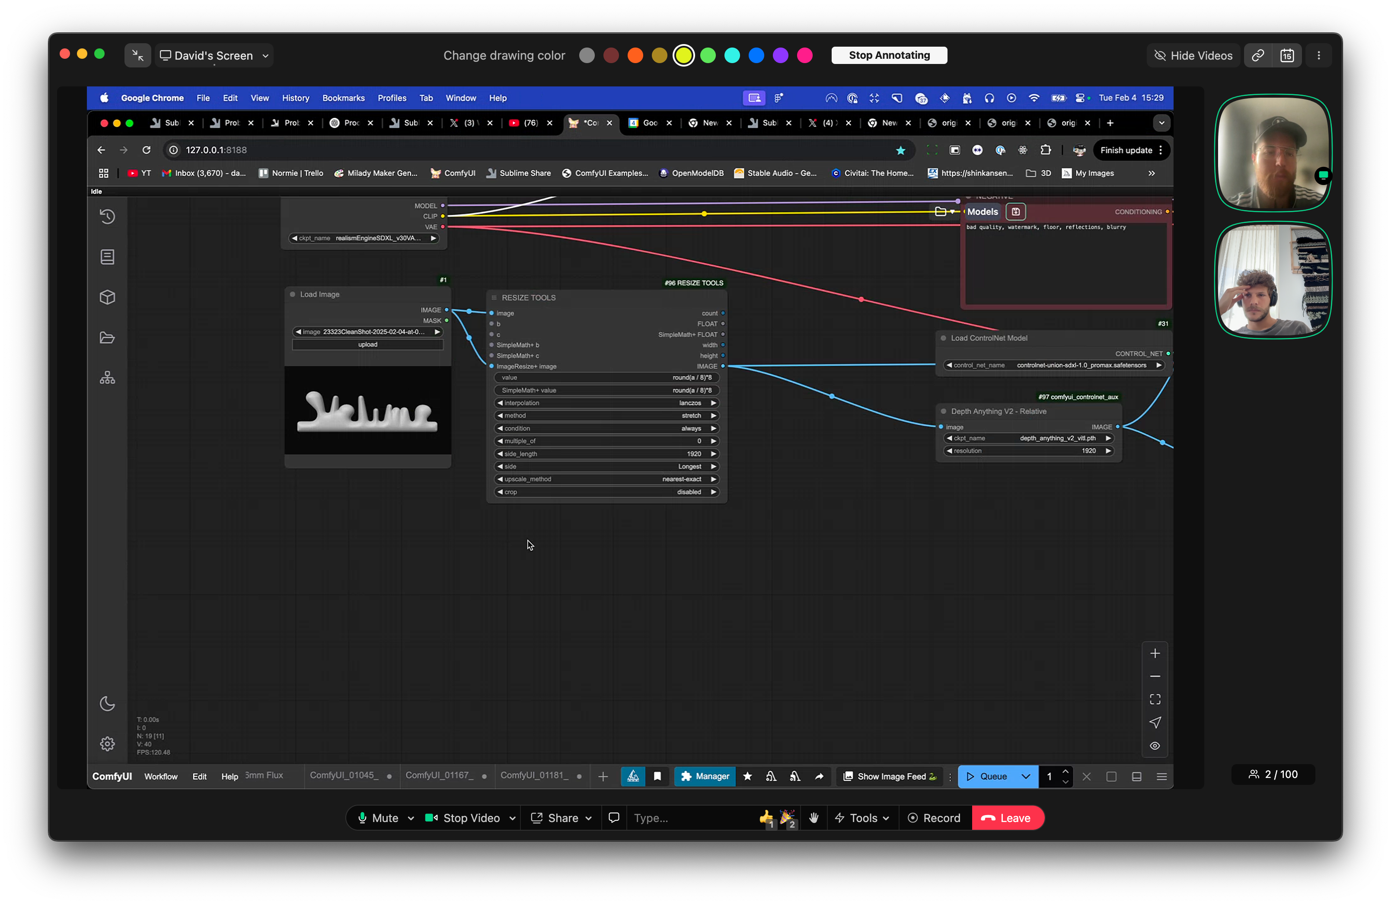Click the star icon beside Manager
This screenshot has height=905, width=1391.
tap(747, 776)
